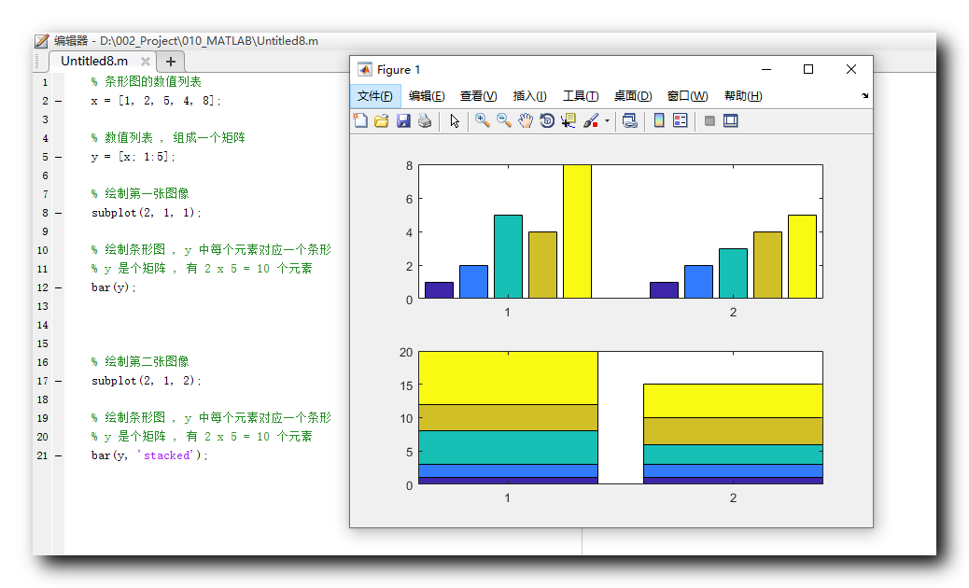Open the 文件(F) menu in Figure window
Screen dimensions: 969x588
click(x=375, y=96)
